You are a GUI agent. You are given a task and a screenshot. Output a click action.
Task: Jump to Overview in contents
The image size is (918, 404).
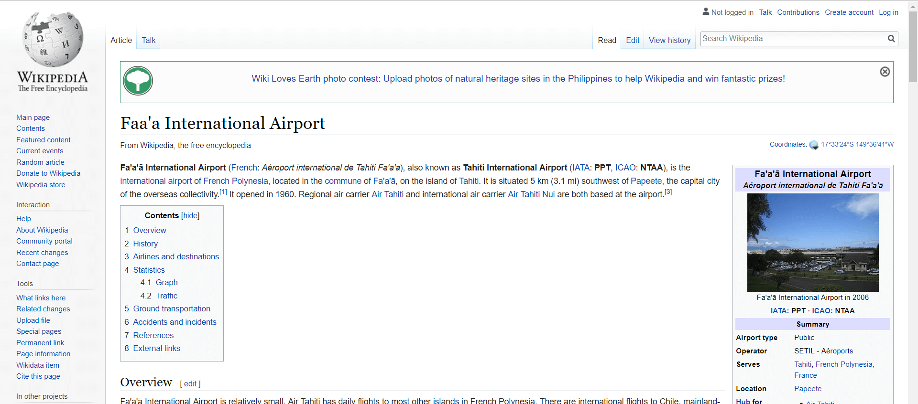[x=150, y=230]
